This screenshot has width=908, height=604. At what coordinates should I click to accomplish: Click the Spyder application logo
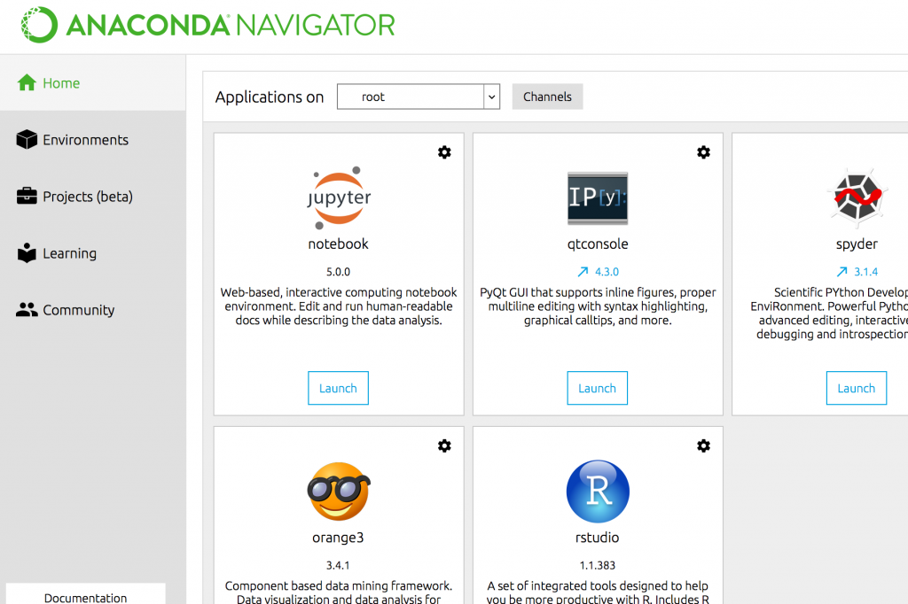(x=857, y=197)
